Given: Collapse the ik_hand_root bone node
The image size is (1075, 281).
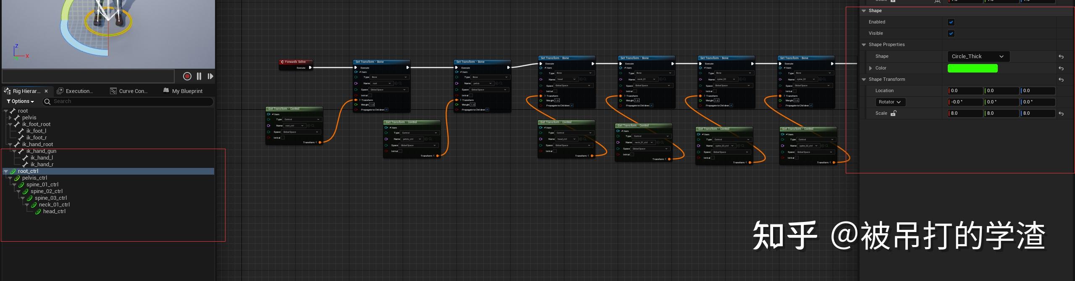Looking at the screenshot, I should (x=10, y=144).
